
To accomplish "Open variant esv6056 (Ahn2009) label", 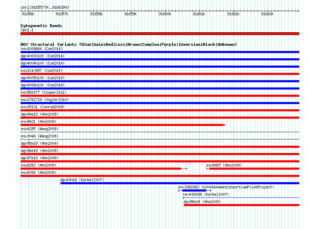I will coord(39,172).
